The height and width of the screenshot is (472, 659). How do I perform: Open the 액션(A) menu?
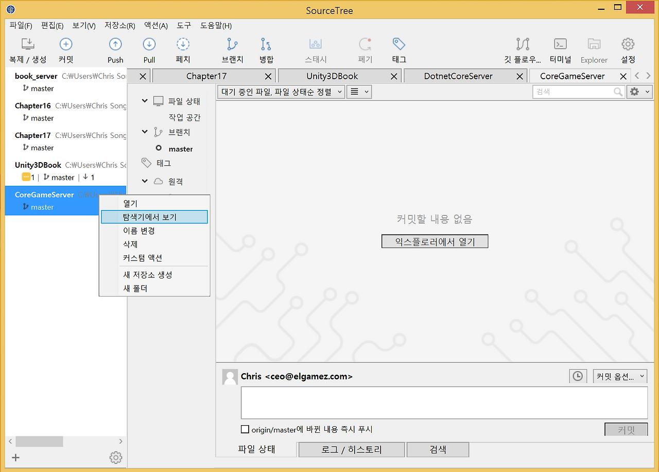pyautogui.click(x=156, y=26)
